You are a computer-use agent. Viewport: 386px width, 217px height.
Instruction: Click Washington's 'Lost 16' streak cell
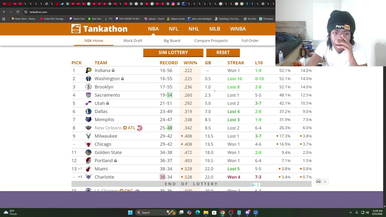point(235,79)
